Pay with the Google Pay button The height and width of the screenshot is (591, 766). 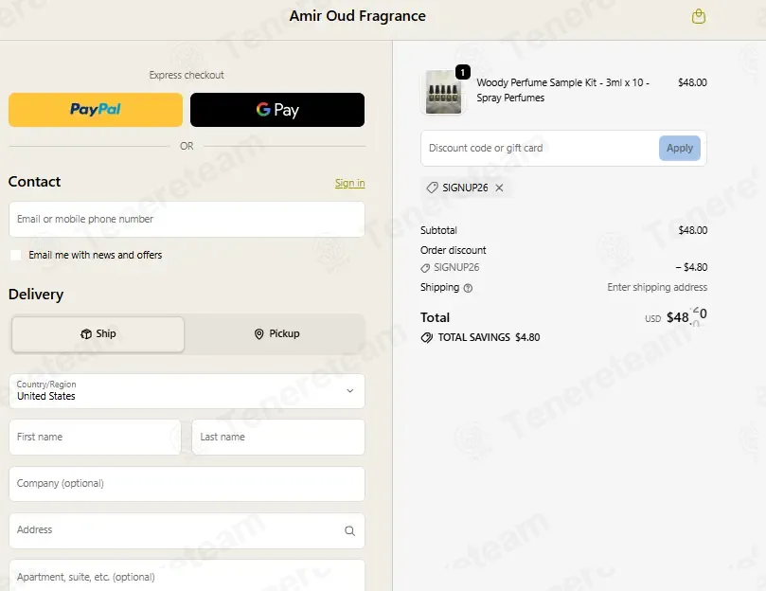pos(277,110)
